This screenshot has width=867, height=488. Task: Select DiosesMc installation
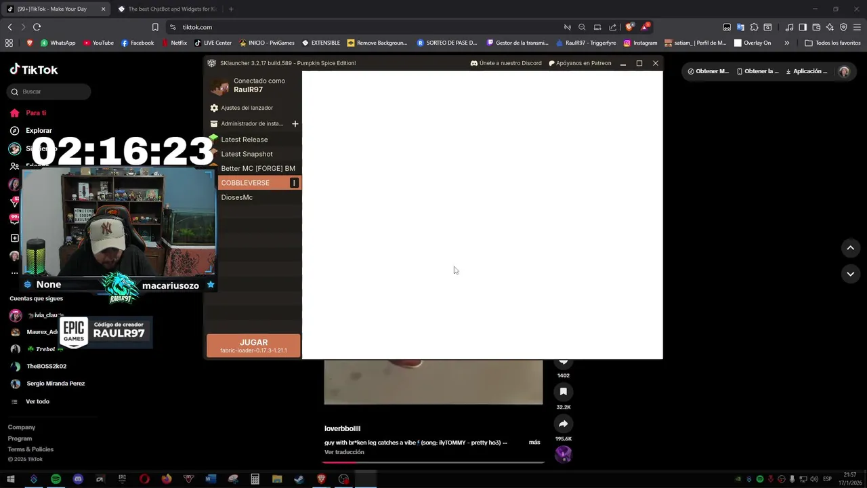pos(236,197)
